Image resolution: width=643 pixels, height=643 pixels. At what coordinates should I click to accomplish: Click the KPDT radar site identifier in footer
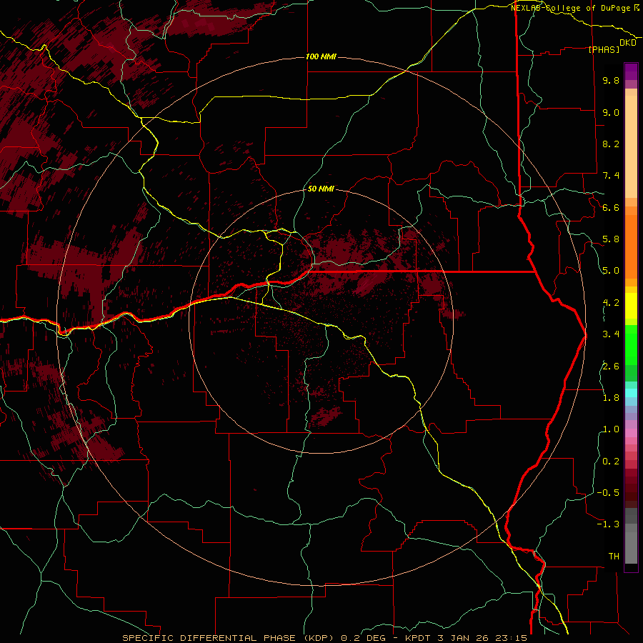point(419,638)
